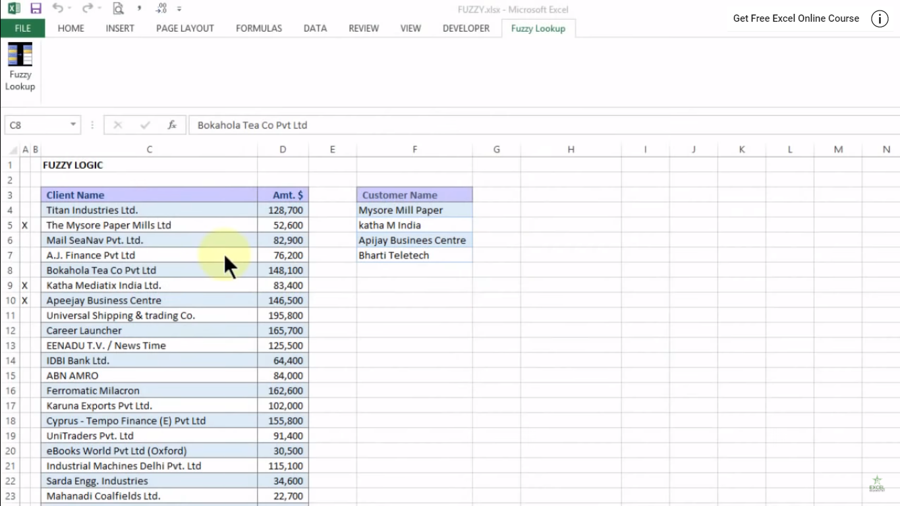The height and width of the screenshot is (506, 900).
Task: Open Insert Function (fx) dialog
Action: 172,125
